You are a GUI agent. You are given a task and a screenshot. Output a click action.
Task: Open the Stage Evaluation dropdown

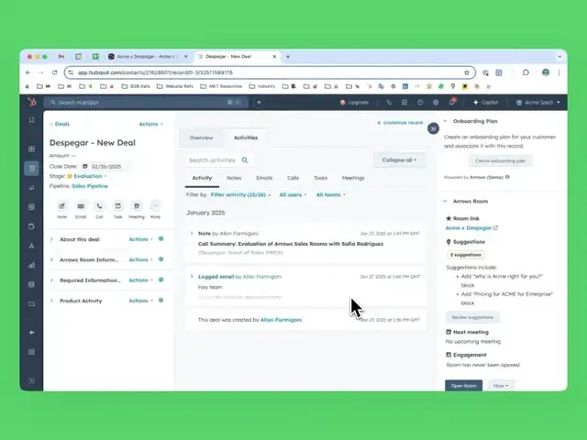[90, 176]
